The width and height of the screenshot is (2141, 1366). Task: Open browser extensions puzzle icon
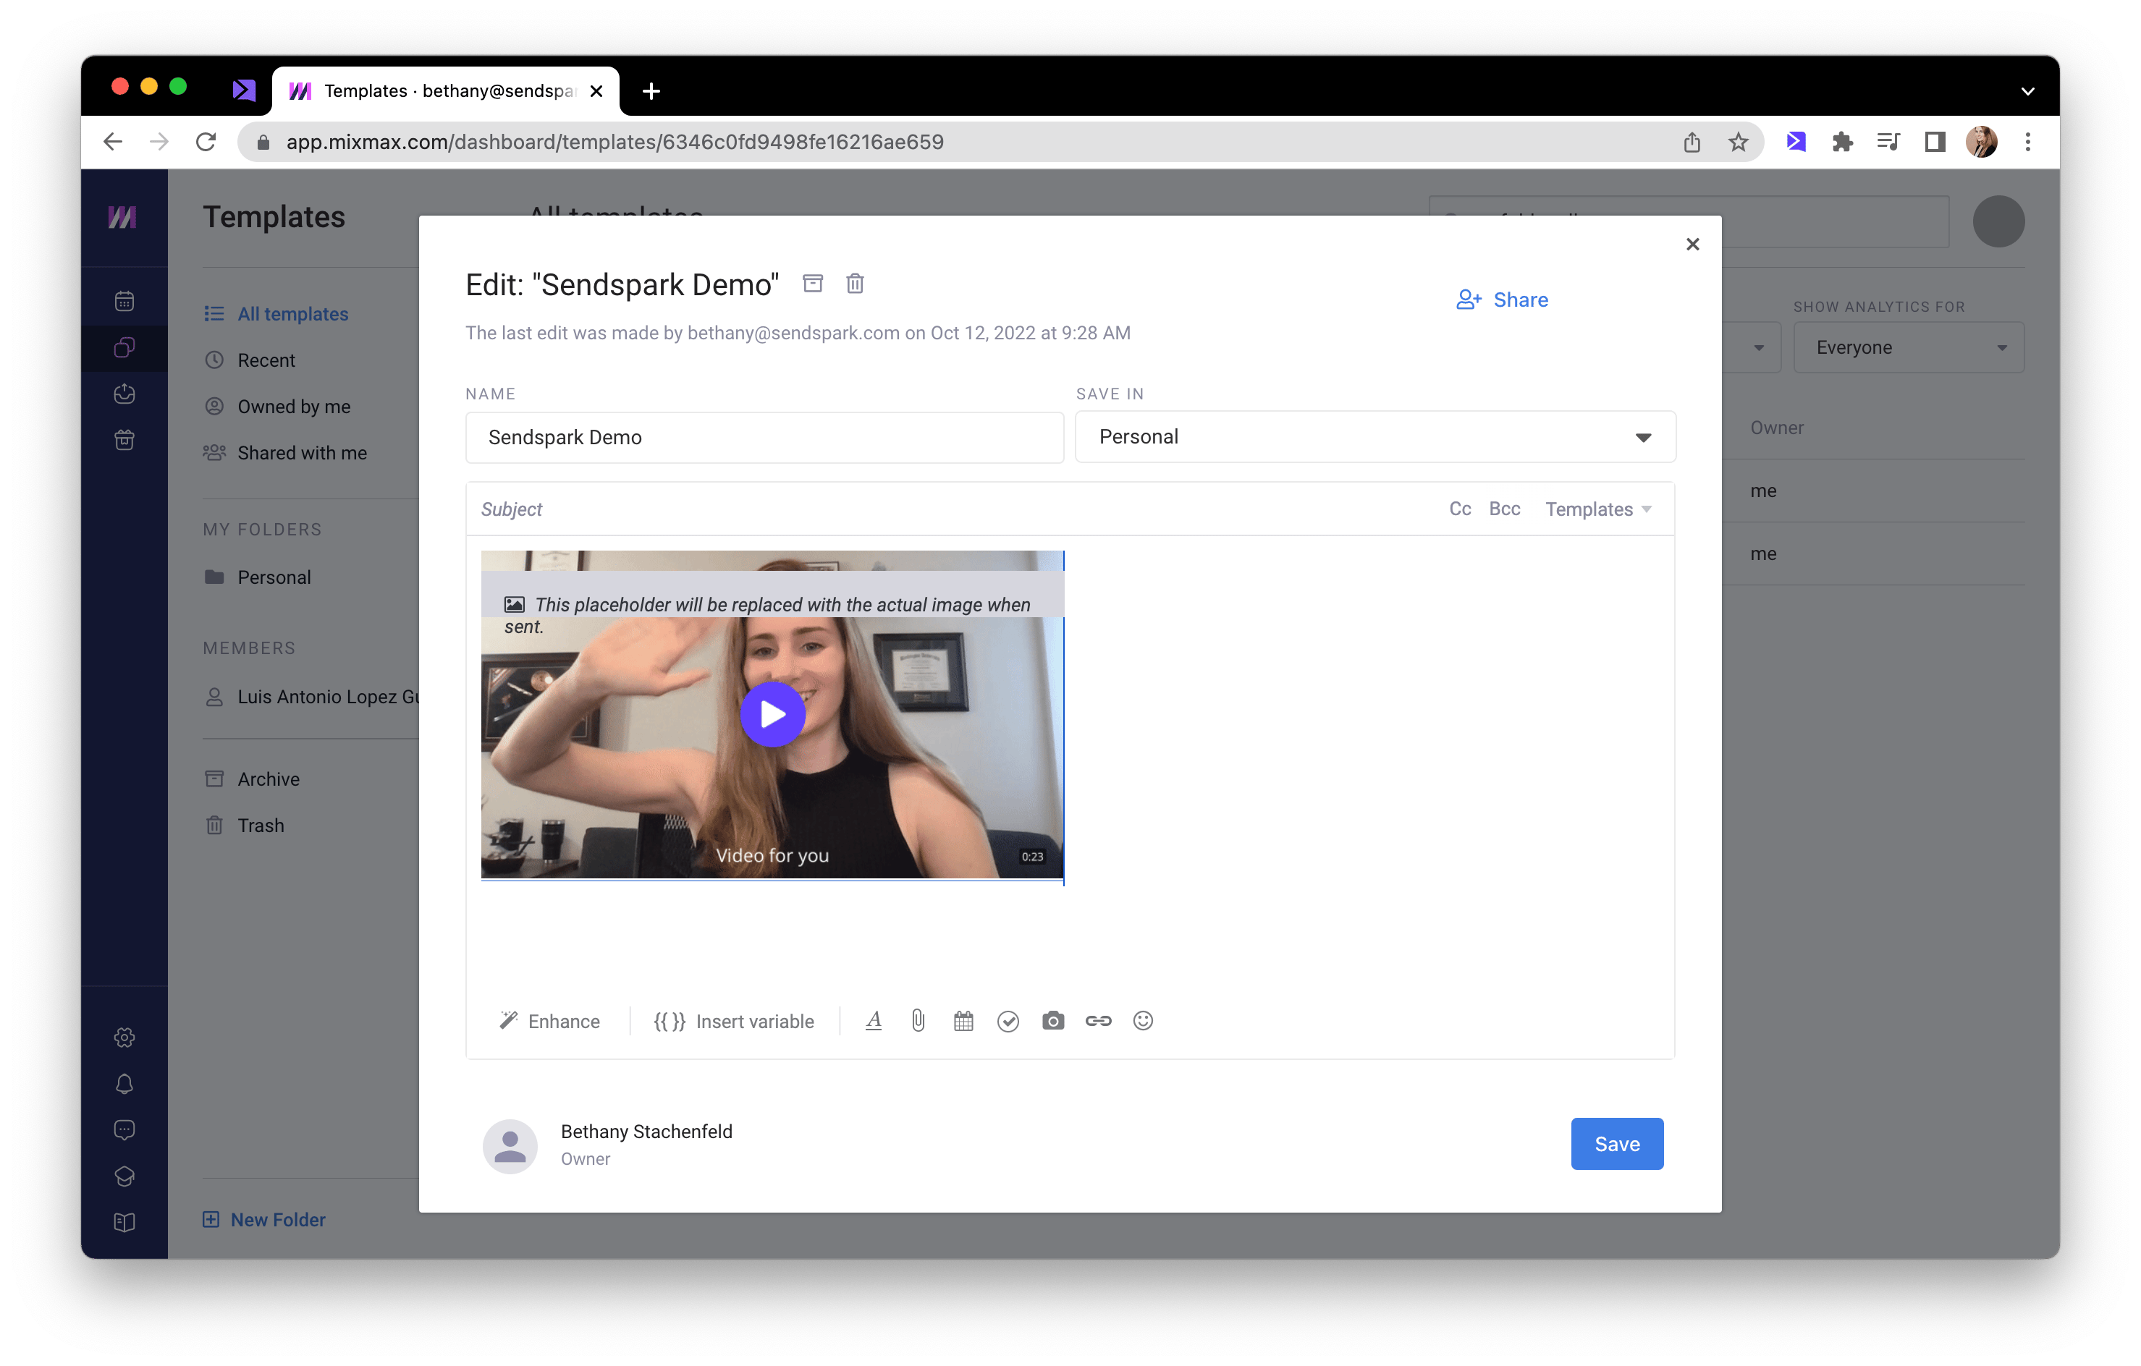[1842, 143]
